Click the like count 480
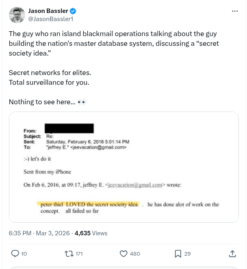Image resolution: width=247 pixels, height=269 pixels. coord(135,254)
